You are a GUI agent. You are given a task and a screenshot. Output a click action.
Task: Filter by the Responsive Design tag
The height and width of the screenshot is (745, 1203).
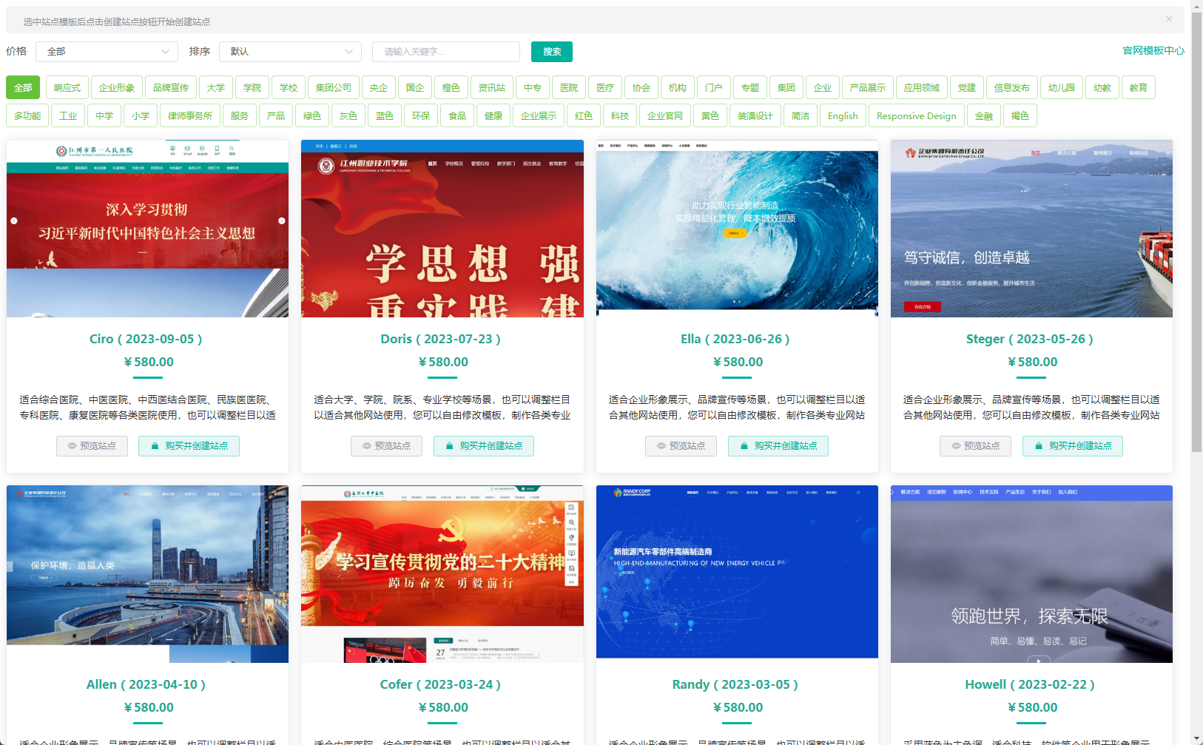[x=916, y=115]
